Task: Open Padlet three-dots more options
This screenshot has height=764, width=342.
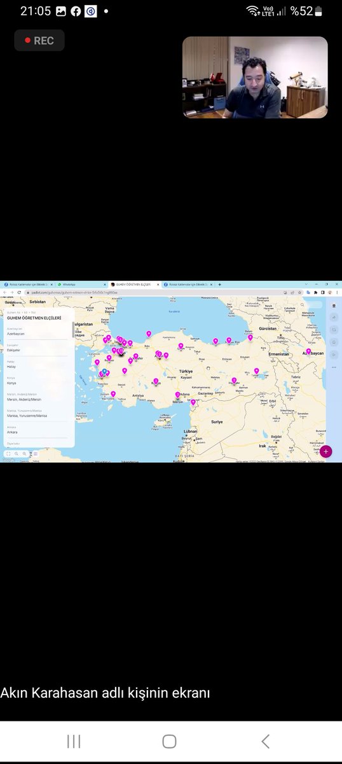Action: [334, 367]
